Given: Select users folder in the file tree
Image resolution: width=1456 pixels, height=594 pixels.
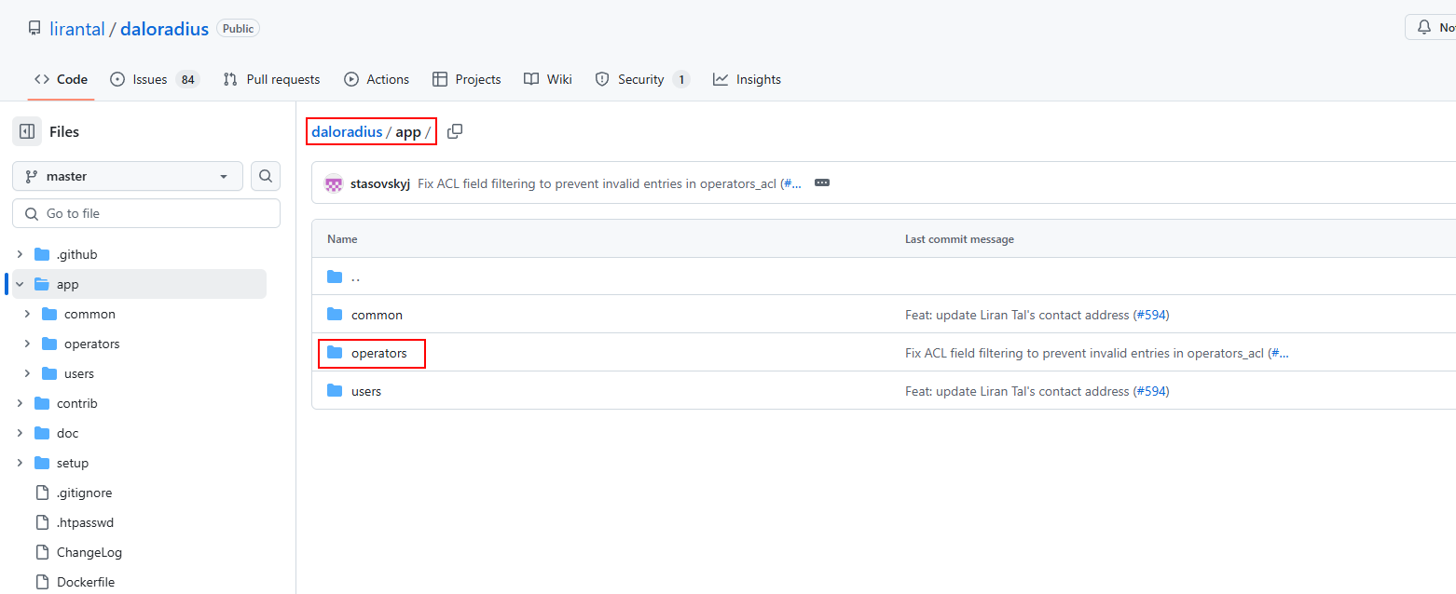Looking at the screenshot, I should point(79,373).
